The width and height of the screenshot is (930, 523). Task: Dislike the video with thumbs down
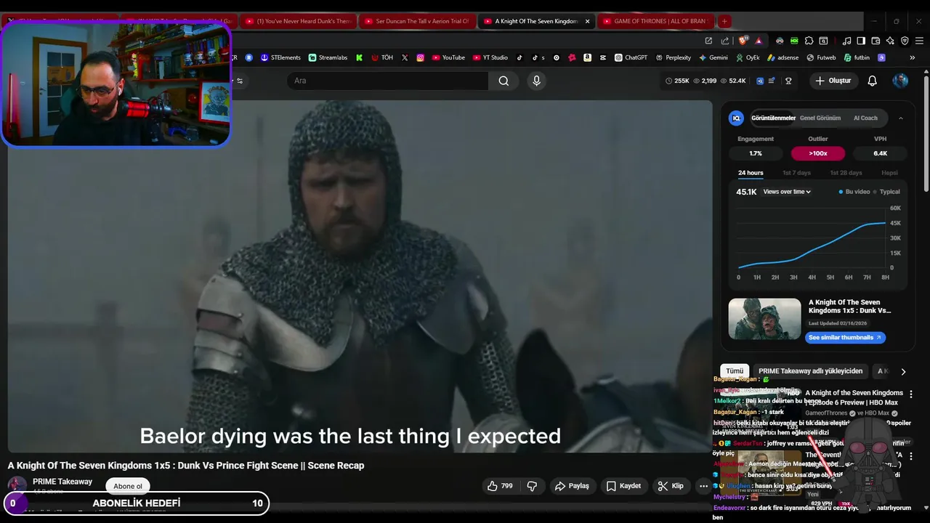pyautogui.click(x=532, y=486)
